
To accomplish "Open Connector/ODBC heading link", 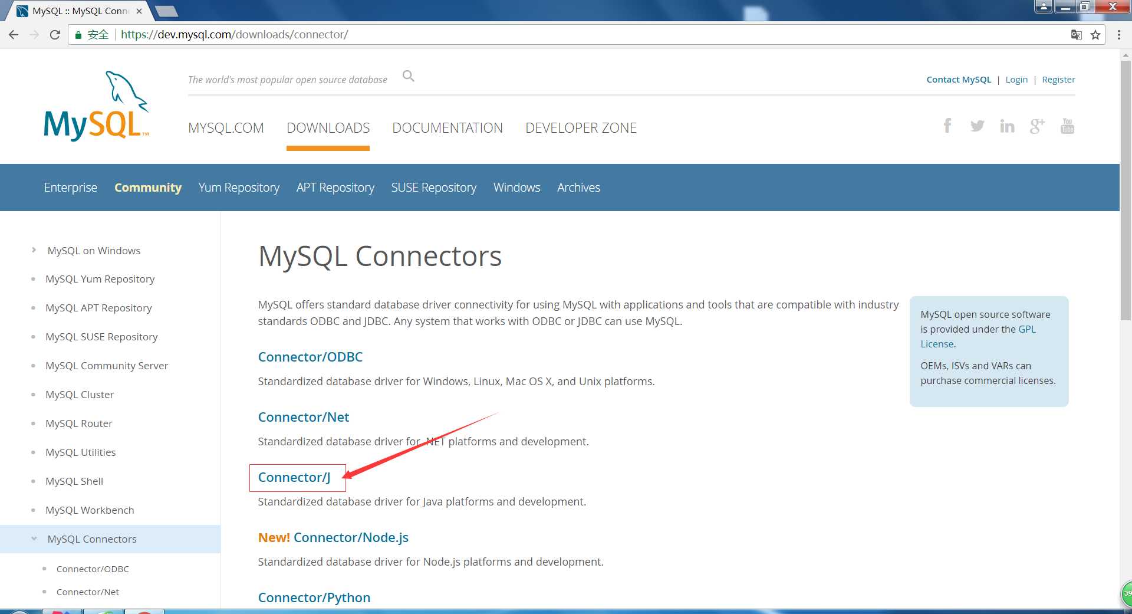I will coord(310,357).
